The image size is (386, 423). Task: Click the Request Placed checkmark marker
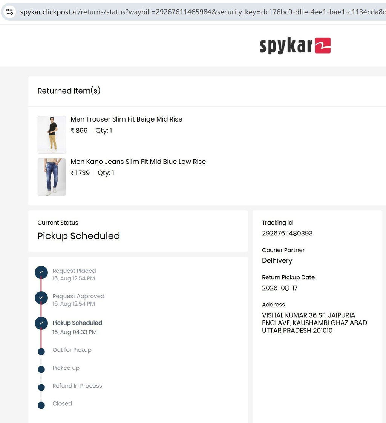click(x=41, y=272)
